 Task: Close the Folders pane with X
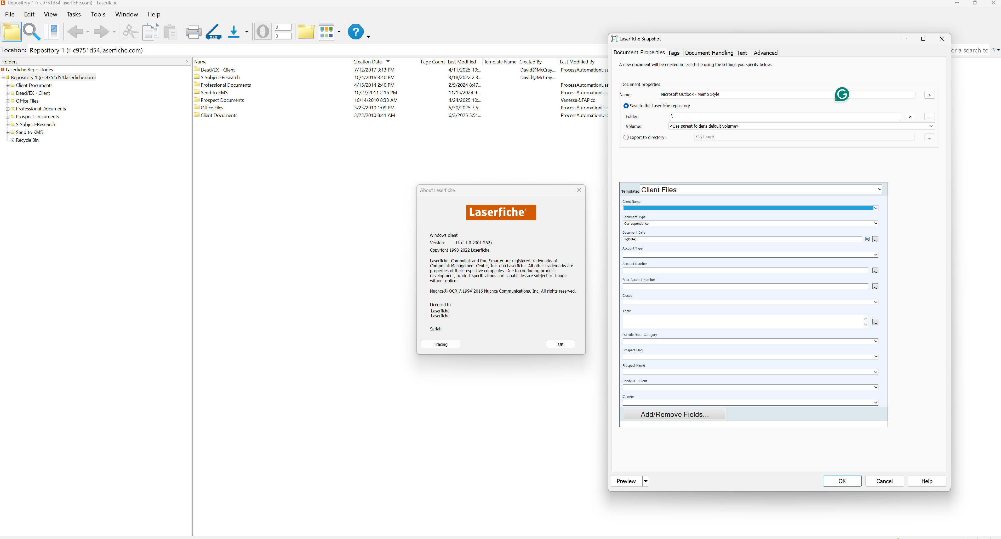click(x=187, y=61)
